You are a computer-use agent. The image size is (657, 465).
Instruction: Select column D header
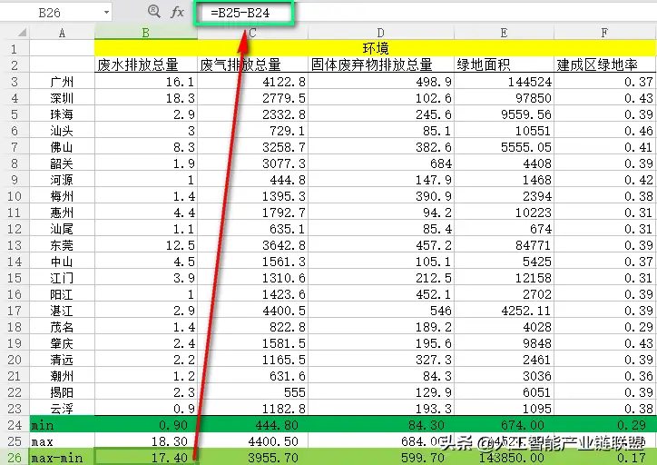pyautogui.click(x=380, y=33)
